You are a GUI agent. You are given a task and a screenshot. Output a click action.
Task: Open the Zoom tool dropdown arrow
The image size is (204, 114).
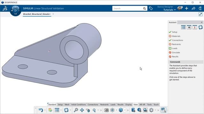pos(98,110)
